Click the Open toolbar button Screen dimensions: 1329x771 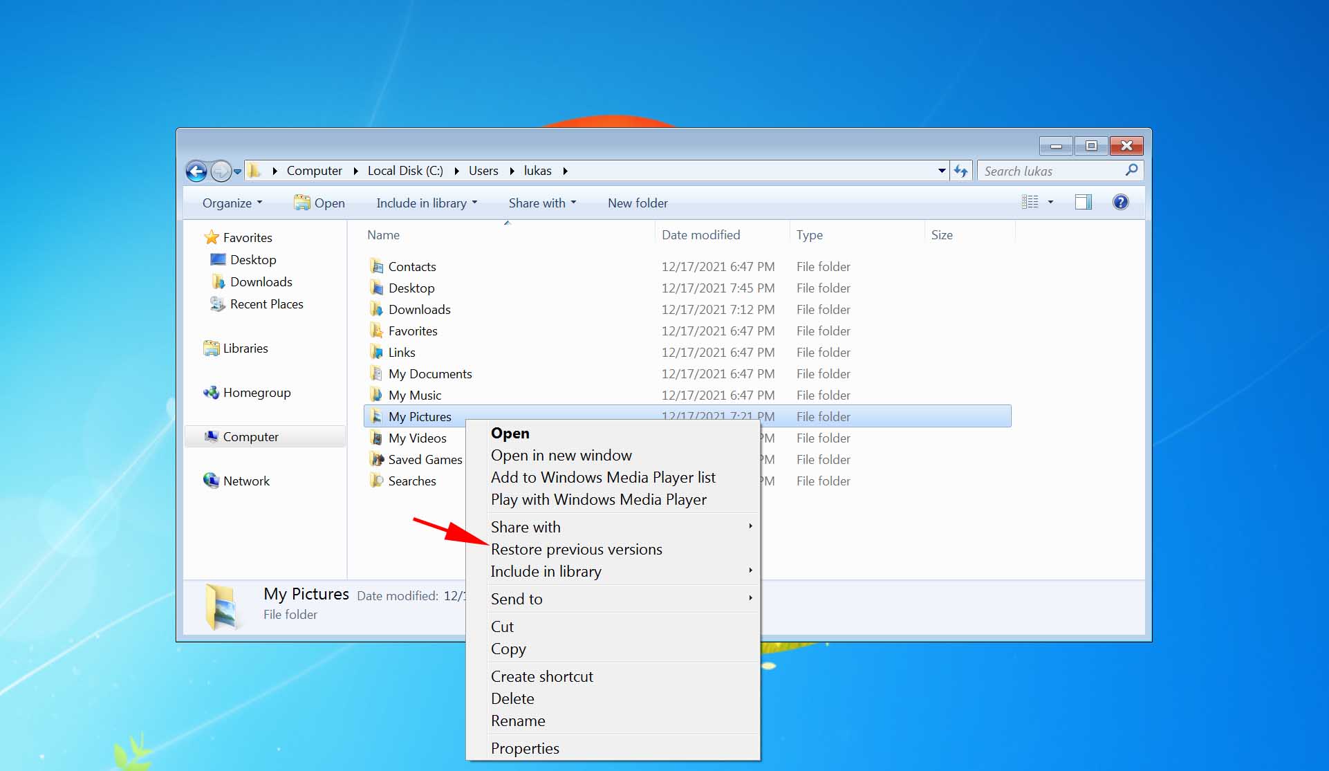coord(320,202)
